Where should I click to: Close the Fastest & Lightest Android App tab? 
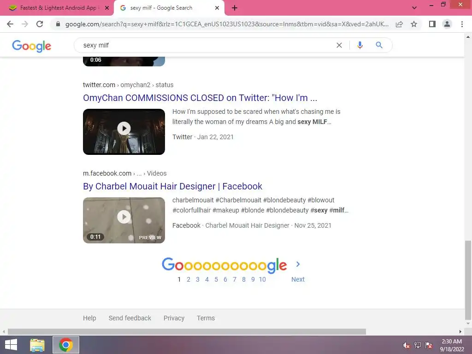[x=107, y=8]
